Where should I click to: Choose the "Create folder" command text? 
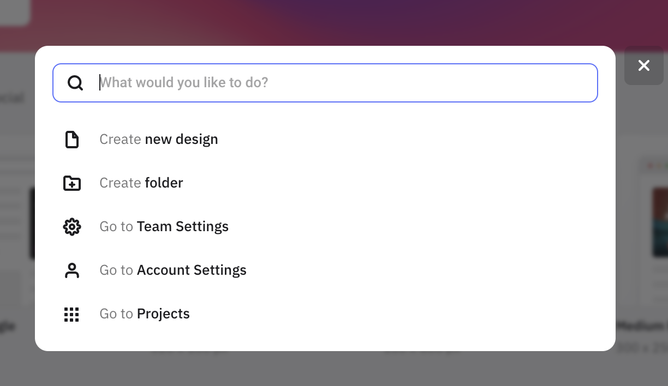click(141, 183)
